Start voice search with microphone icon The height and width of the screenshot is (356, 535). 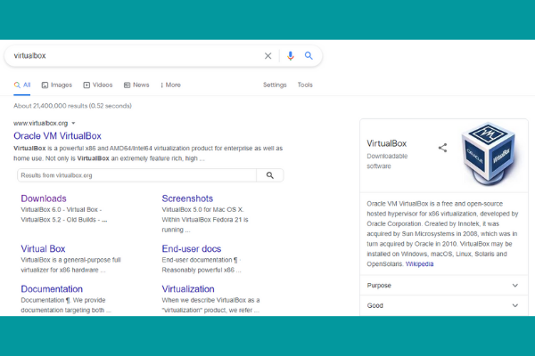point(291,55)
